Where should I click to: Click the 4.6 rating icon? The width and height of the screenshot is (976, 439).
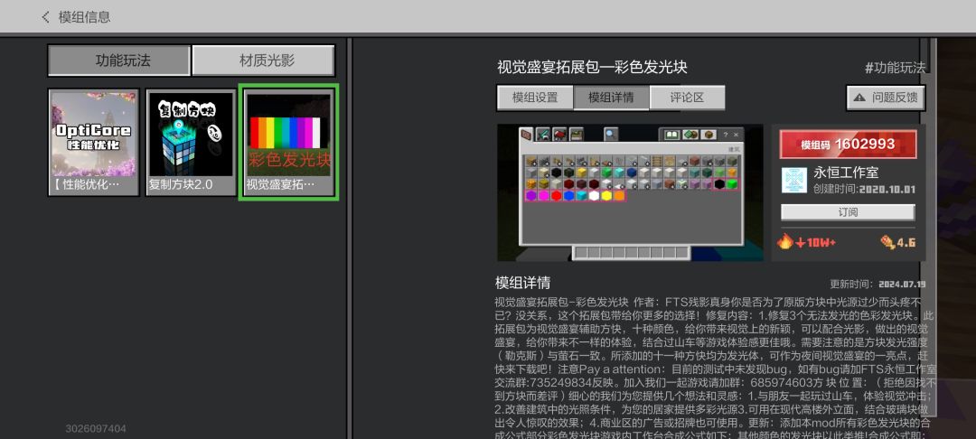(887, 242)
